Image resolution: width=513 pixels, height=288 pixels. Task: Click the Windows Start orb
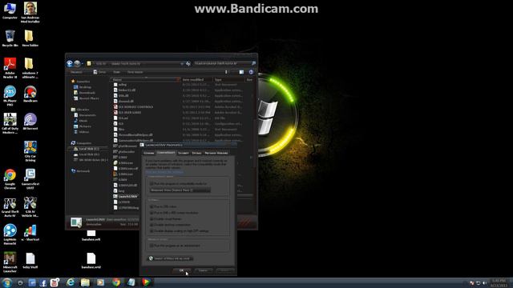(6, 282)
